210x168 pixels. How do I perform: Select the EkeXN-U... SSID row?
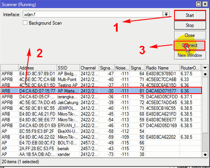click(x=101, y=131)
